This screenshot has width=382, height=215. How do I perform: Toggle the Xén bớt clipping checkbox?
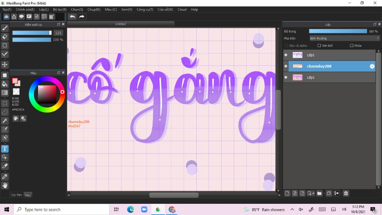(319, 46)
